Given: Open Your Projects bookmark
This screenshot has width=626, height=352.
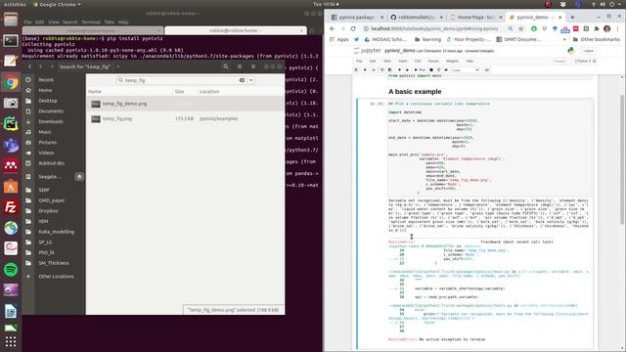Looking at the screenshot, I should point(469,39).
